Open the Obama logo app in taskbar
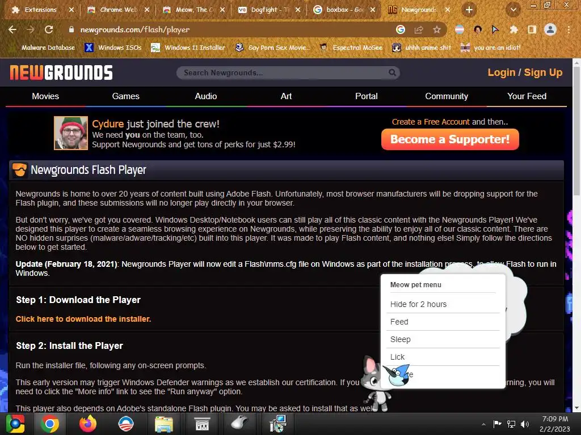The height and width of the screenshot is (435, 581). 125,424
